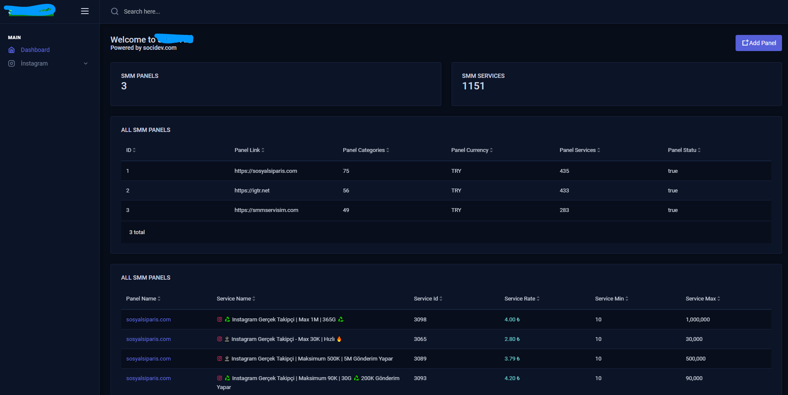
Task: Click Instagram icon in service 3089 row
Action: point(220,358)
